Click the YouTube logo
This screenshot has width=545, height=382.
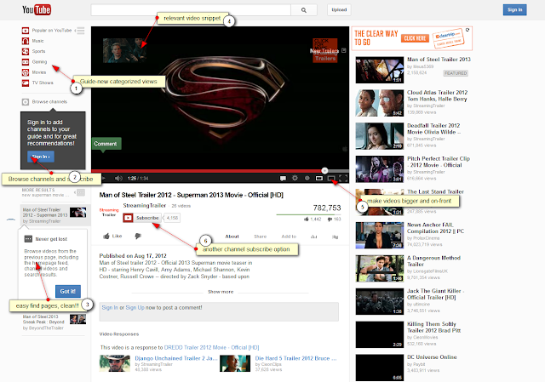[37, 9]
